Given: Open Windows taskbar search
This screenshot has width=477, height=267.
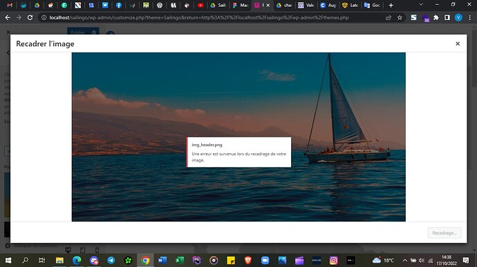Looking at the screenshot, I should [x=26, y=260].
